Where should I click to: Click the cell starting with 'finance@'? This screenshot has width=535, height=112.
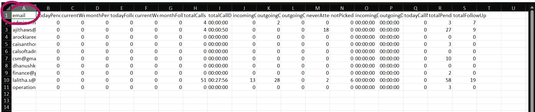coord(24,73)
